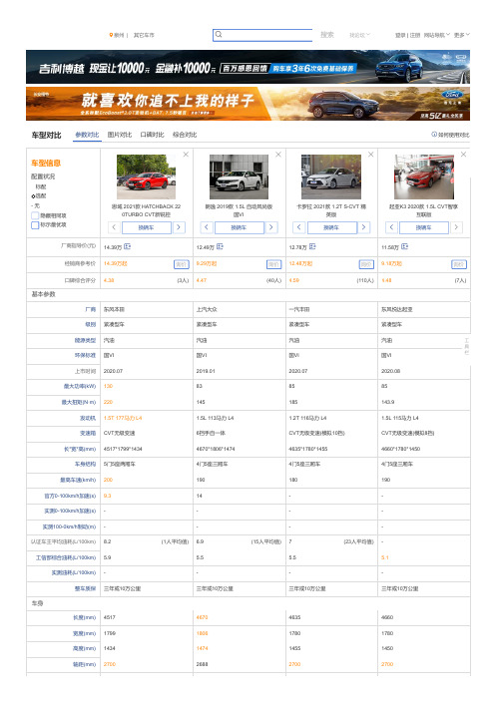Remove the 朗逸 car from comparison

[278, 155]
